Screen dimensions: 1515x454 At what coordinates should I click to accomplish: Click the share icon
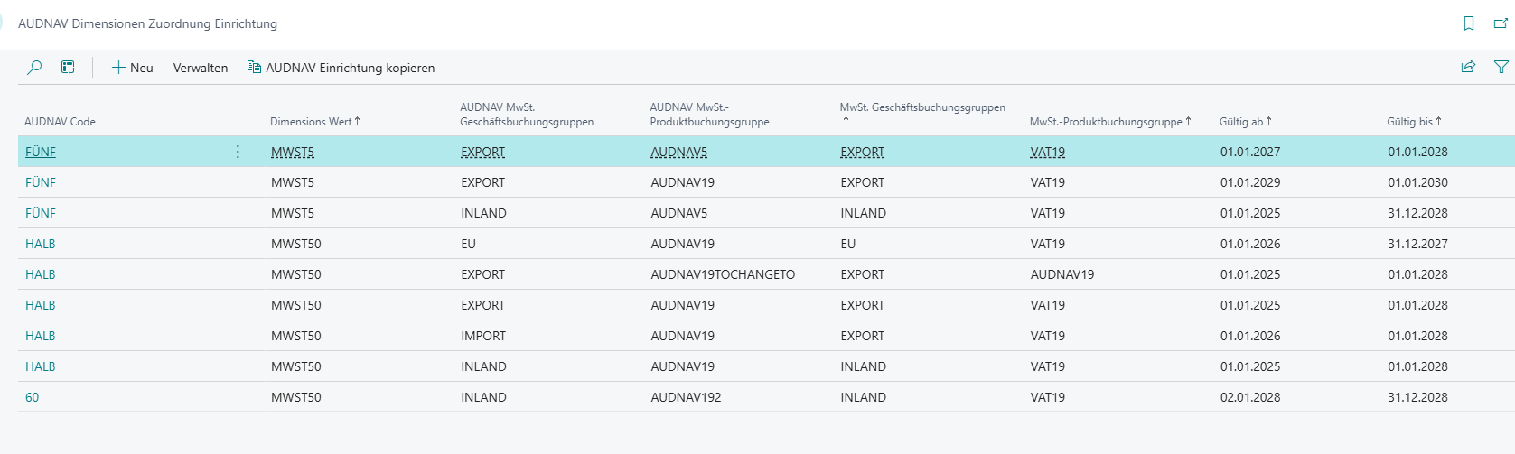pyautogui.click(x=1469, y=67)
